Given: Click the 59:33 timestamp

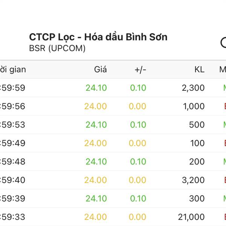Looking at the screenshot, I should tap(13, 217).
